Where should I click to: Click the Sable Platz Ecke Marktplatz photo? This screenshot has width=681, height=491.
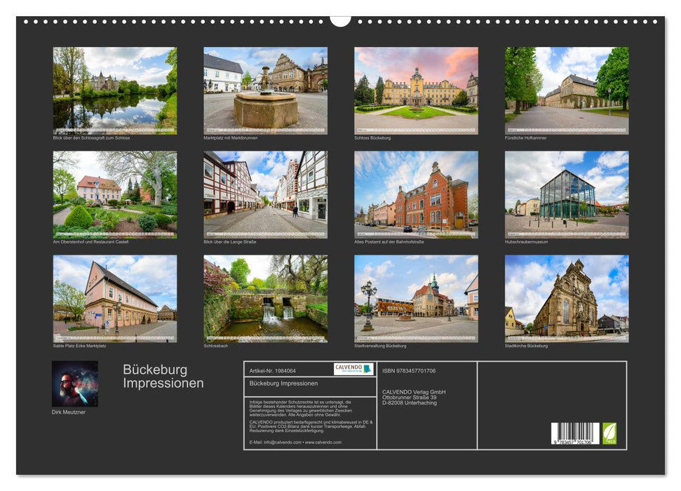coord(115,298)
